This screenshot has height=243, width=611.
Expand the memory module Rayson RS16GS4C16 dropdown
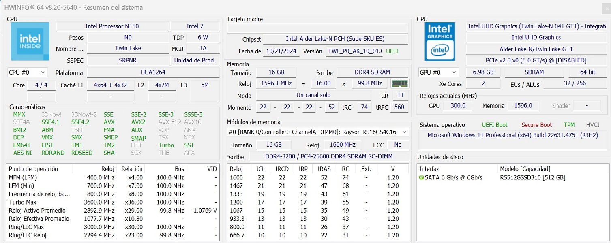click(318, 132)
